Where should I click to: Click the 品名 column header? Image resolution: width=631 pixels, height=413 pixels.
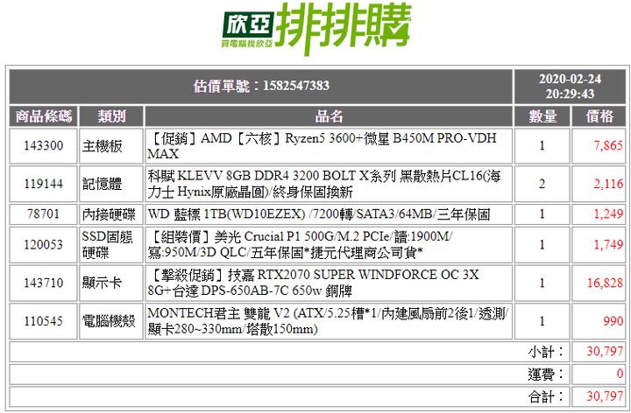tap(329, 116)
